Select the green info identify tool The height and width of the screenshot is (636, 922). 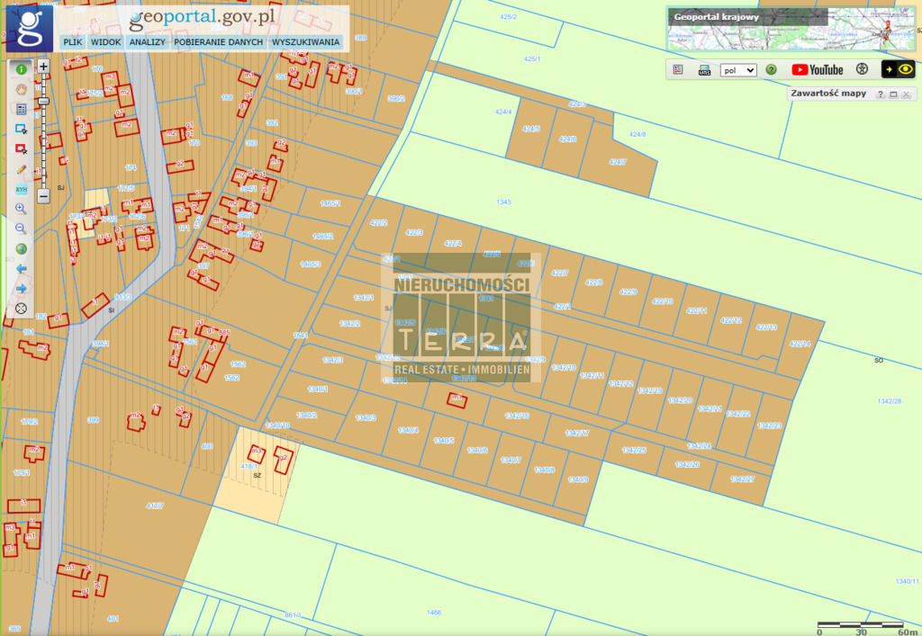click(x=22, y=69)
